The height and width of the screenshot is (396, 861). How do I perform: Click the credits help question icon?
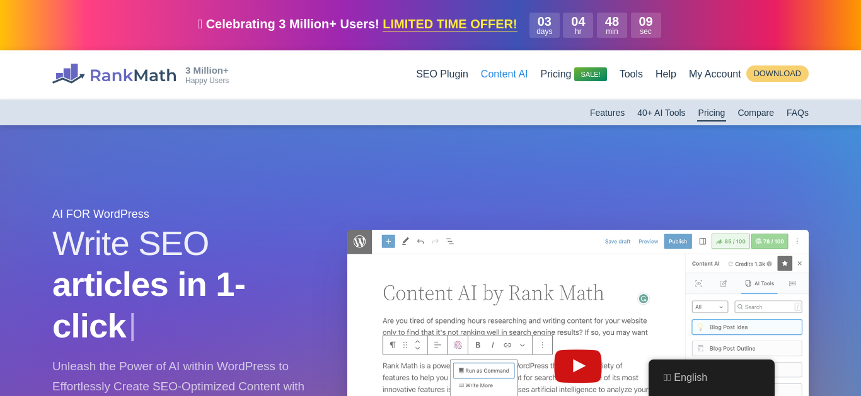(769, 264)
